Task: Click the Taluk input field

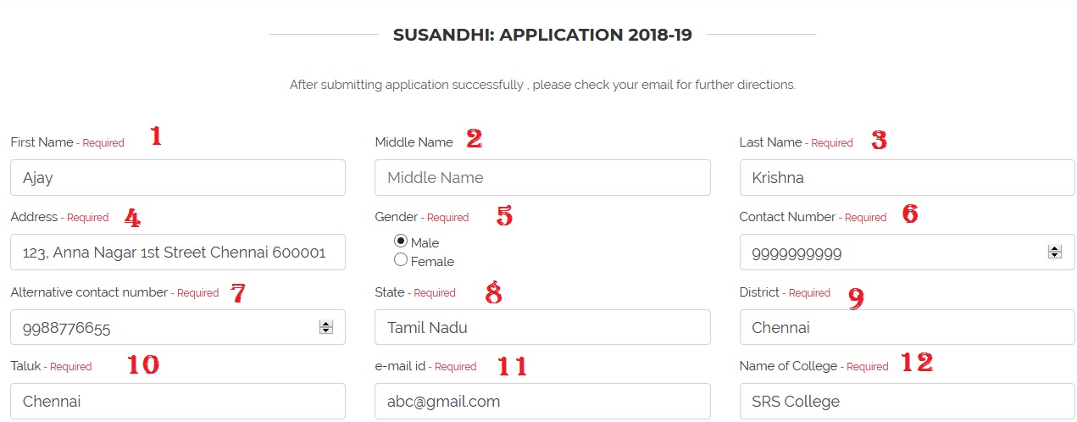Action: [x=178, y=401]
